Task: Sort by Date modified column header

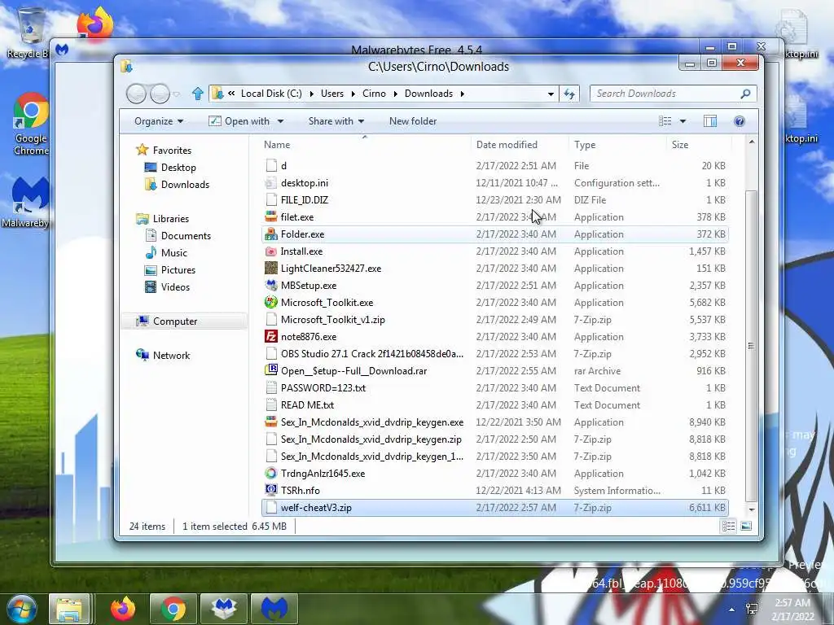Action: [x=507, y=145]
